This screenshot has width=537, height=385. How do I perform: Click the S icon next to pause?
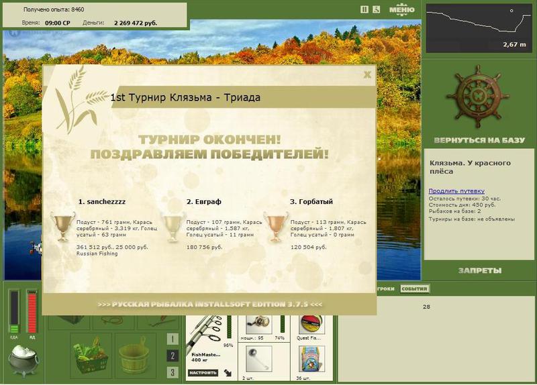377,9
